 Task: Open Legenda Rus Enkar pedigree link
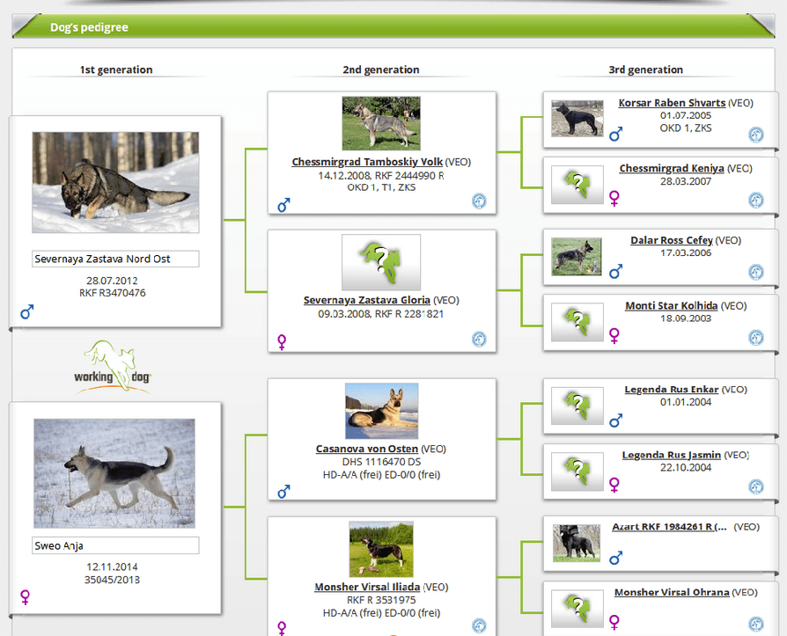click(671, 389)
